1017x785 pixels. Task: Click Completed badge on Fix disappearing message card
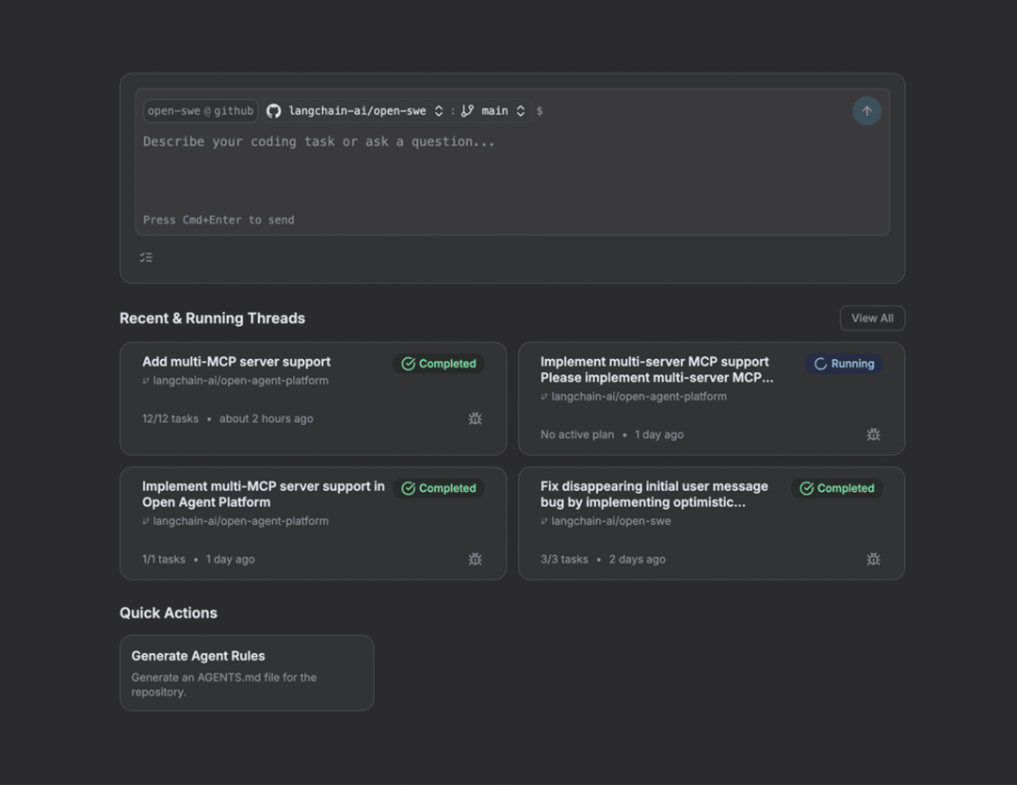click(837, 488)
